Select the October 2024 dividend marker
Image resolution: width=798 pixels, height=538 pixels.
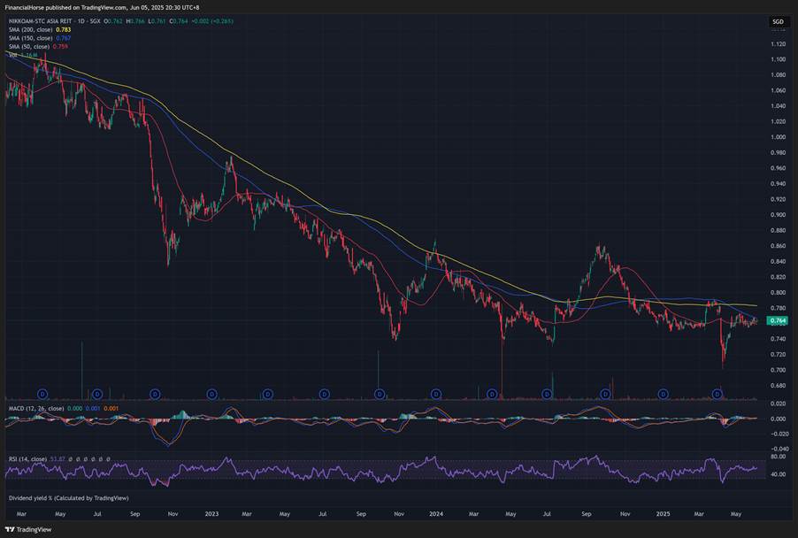[605, 394]
